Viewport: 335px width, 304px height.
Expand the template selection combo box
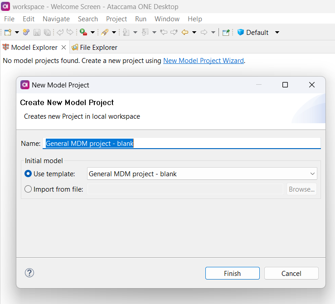(x=312, y=174)
